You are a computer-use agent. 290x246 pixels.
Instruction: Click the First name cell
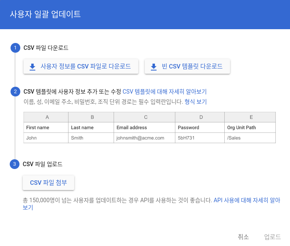[x=46, y=128]
